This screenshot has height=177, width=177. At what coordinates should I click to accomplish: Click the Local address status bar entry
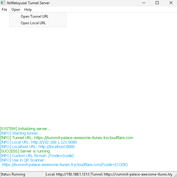[67, 174]
